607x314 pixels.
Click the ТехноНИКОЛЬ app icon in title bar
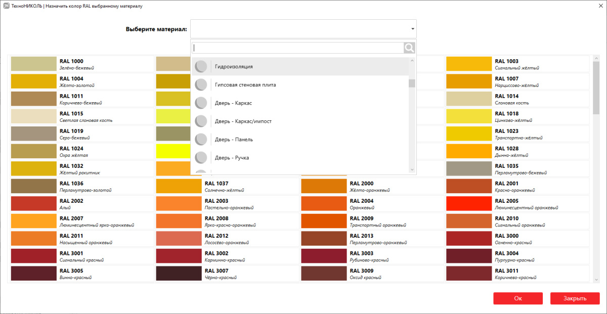pyautogui.click(x=6, y=6)
